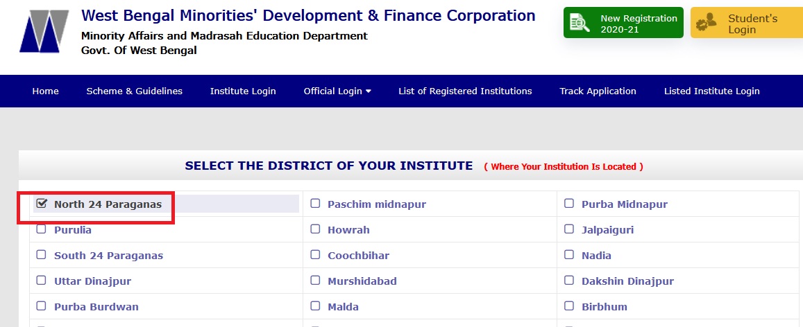Click the South 24 Paraganas label
This screenshot has width=803, height=327.
click(x=108, y=256)
